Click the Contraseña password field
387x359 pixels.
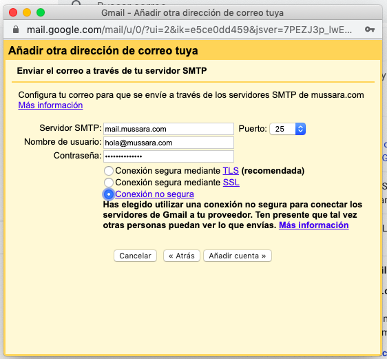pos(169,156)
